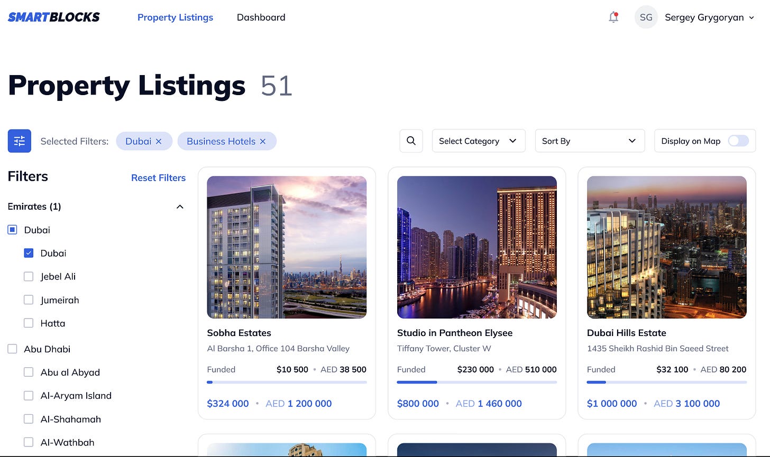Check the Abu al Abyad checkbox
Screen dimensions: 770x457
pyautogui.click(x=29, y=372)
